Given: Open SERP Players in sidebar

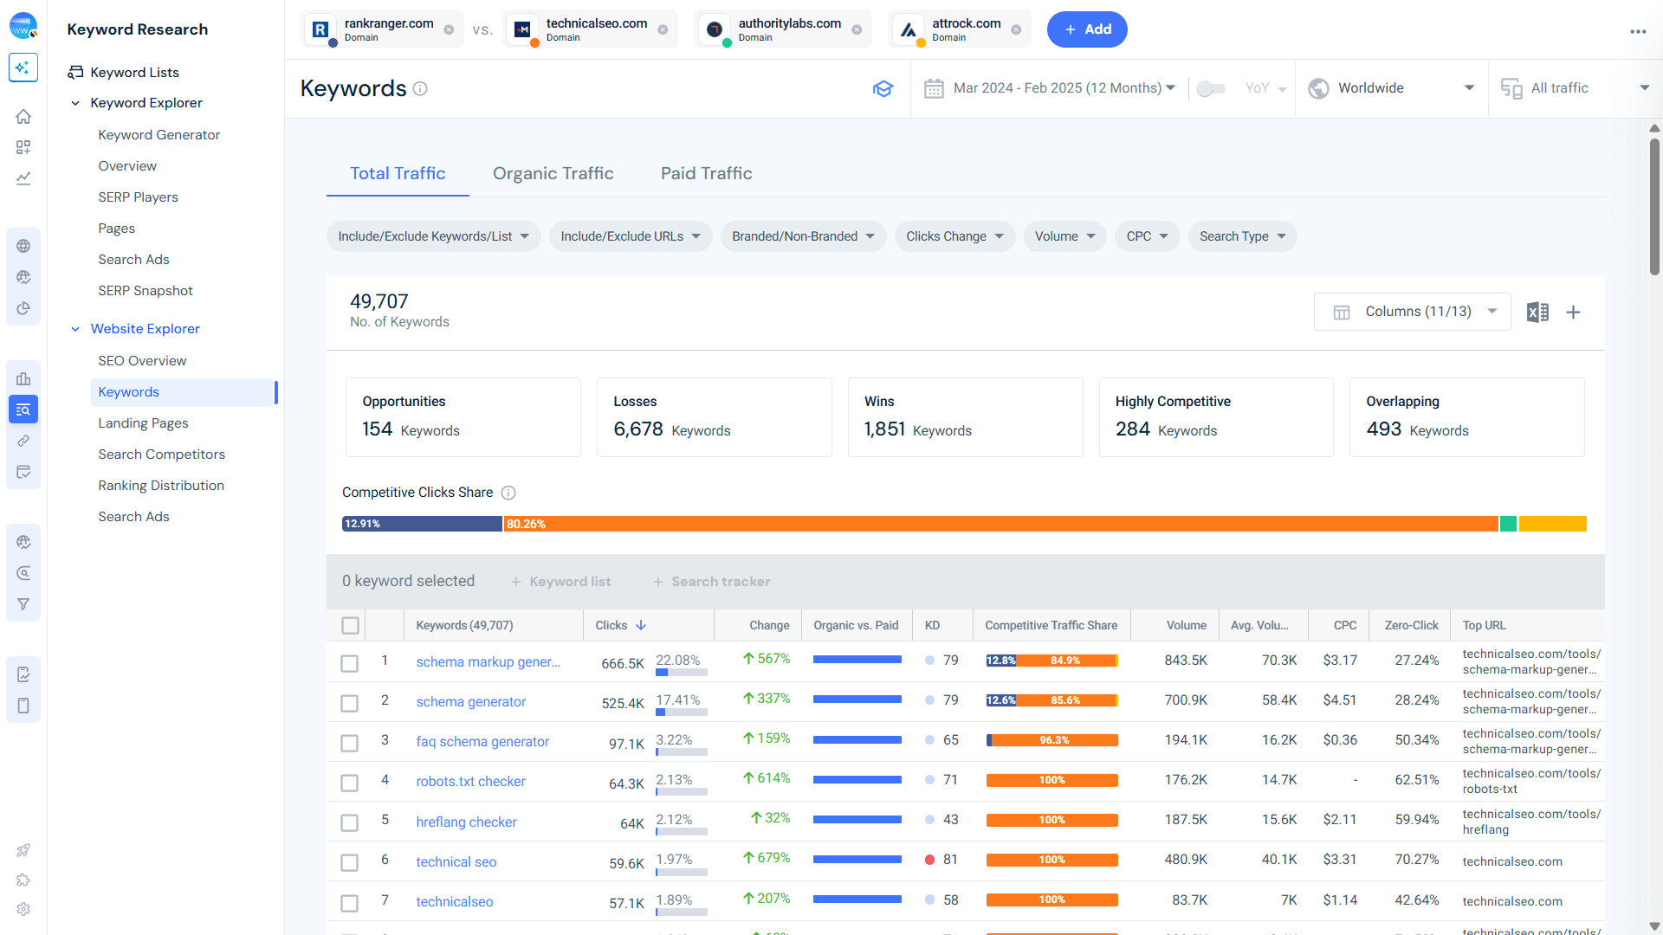Looking at the screenshot, I should point(138,197).
